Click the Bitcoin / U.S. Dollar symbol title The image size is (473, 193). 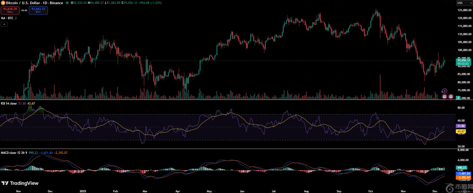point(34,3)
